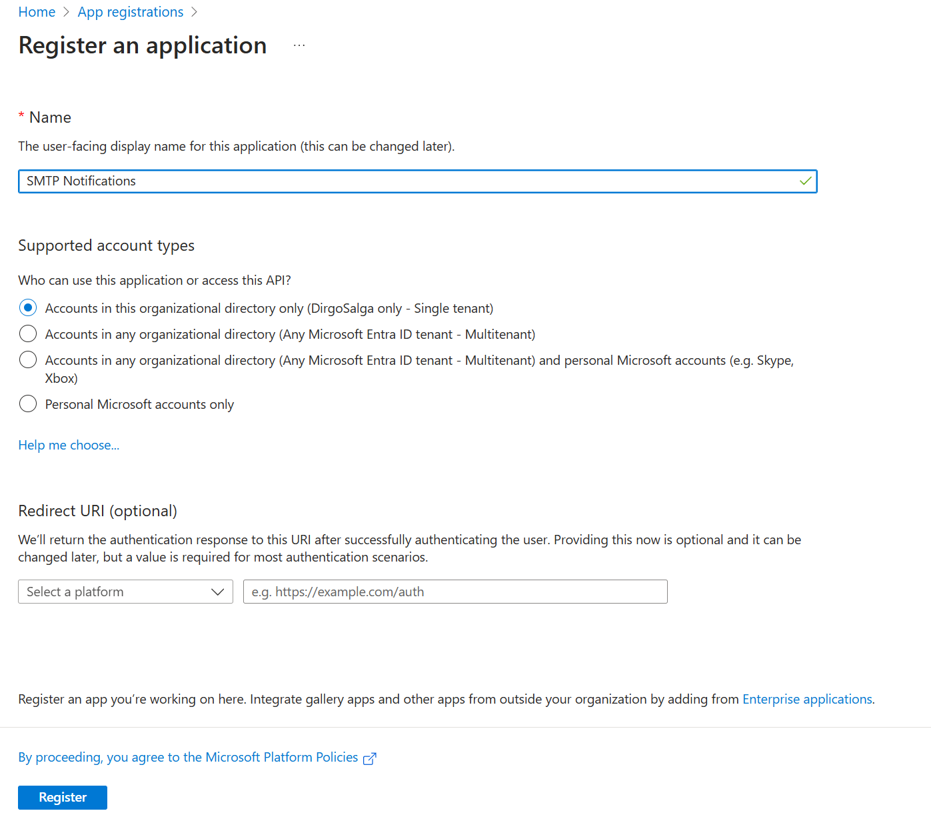Pick Personal Microsoft accounts only
The width and height of the screenshot is (931, 821).
coord(28,404)
